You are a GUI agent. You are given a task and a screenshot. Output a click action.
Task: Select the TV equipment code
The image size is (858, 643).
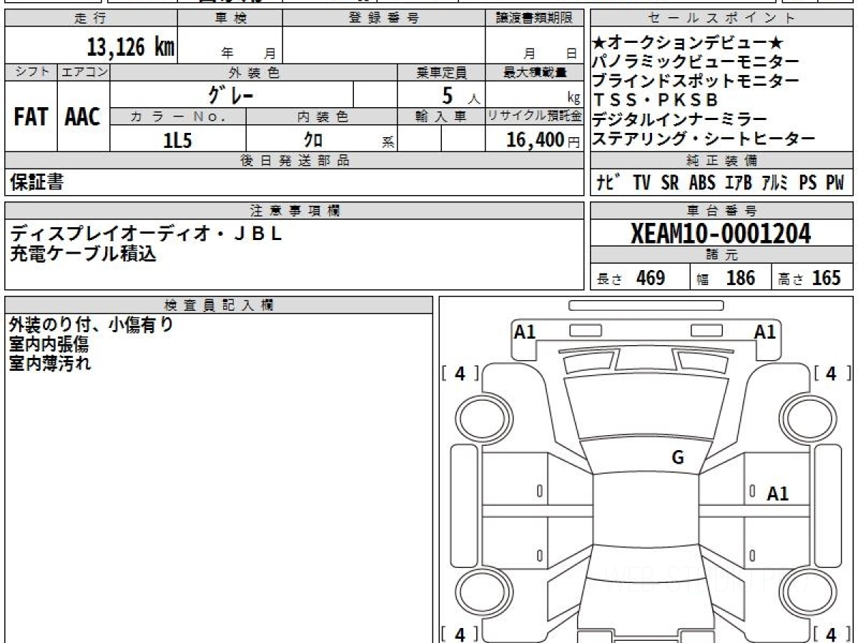pos(641,183)
